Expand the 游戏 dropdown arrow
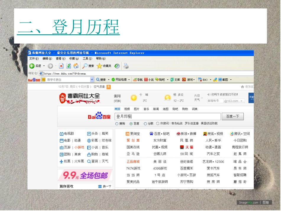Screen dimensions: 281x211 [194, 80]
